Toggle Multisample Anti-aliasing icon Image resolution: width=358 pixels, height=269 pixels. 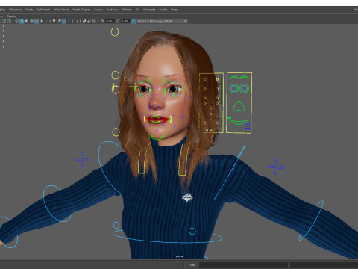pyautogui.click(x=64, y=21)
